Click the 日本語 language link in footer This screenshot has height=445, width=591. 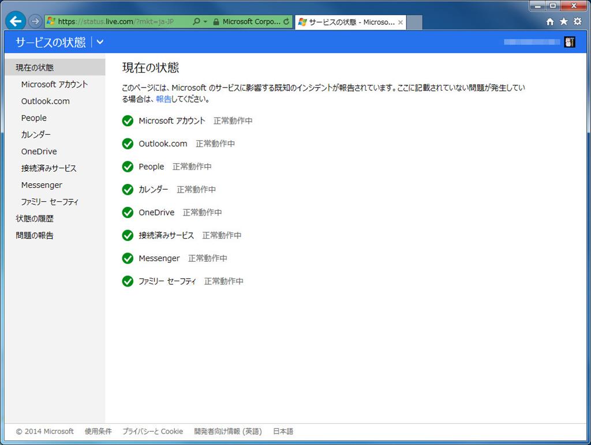pyautogui.click(x=283, y=431)
